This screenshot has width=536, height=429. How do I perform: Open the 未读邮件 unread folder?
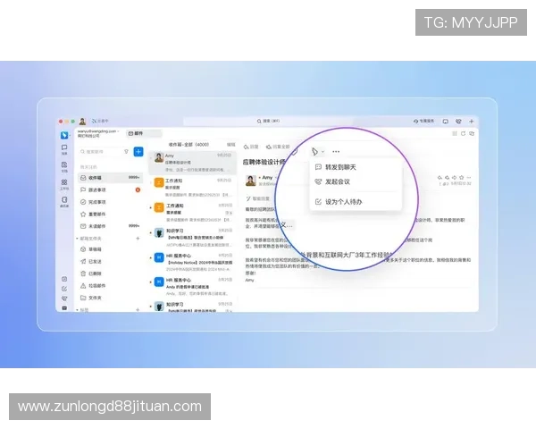(110, 226)
